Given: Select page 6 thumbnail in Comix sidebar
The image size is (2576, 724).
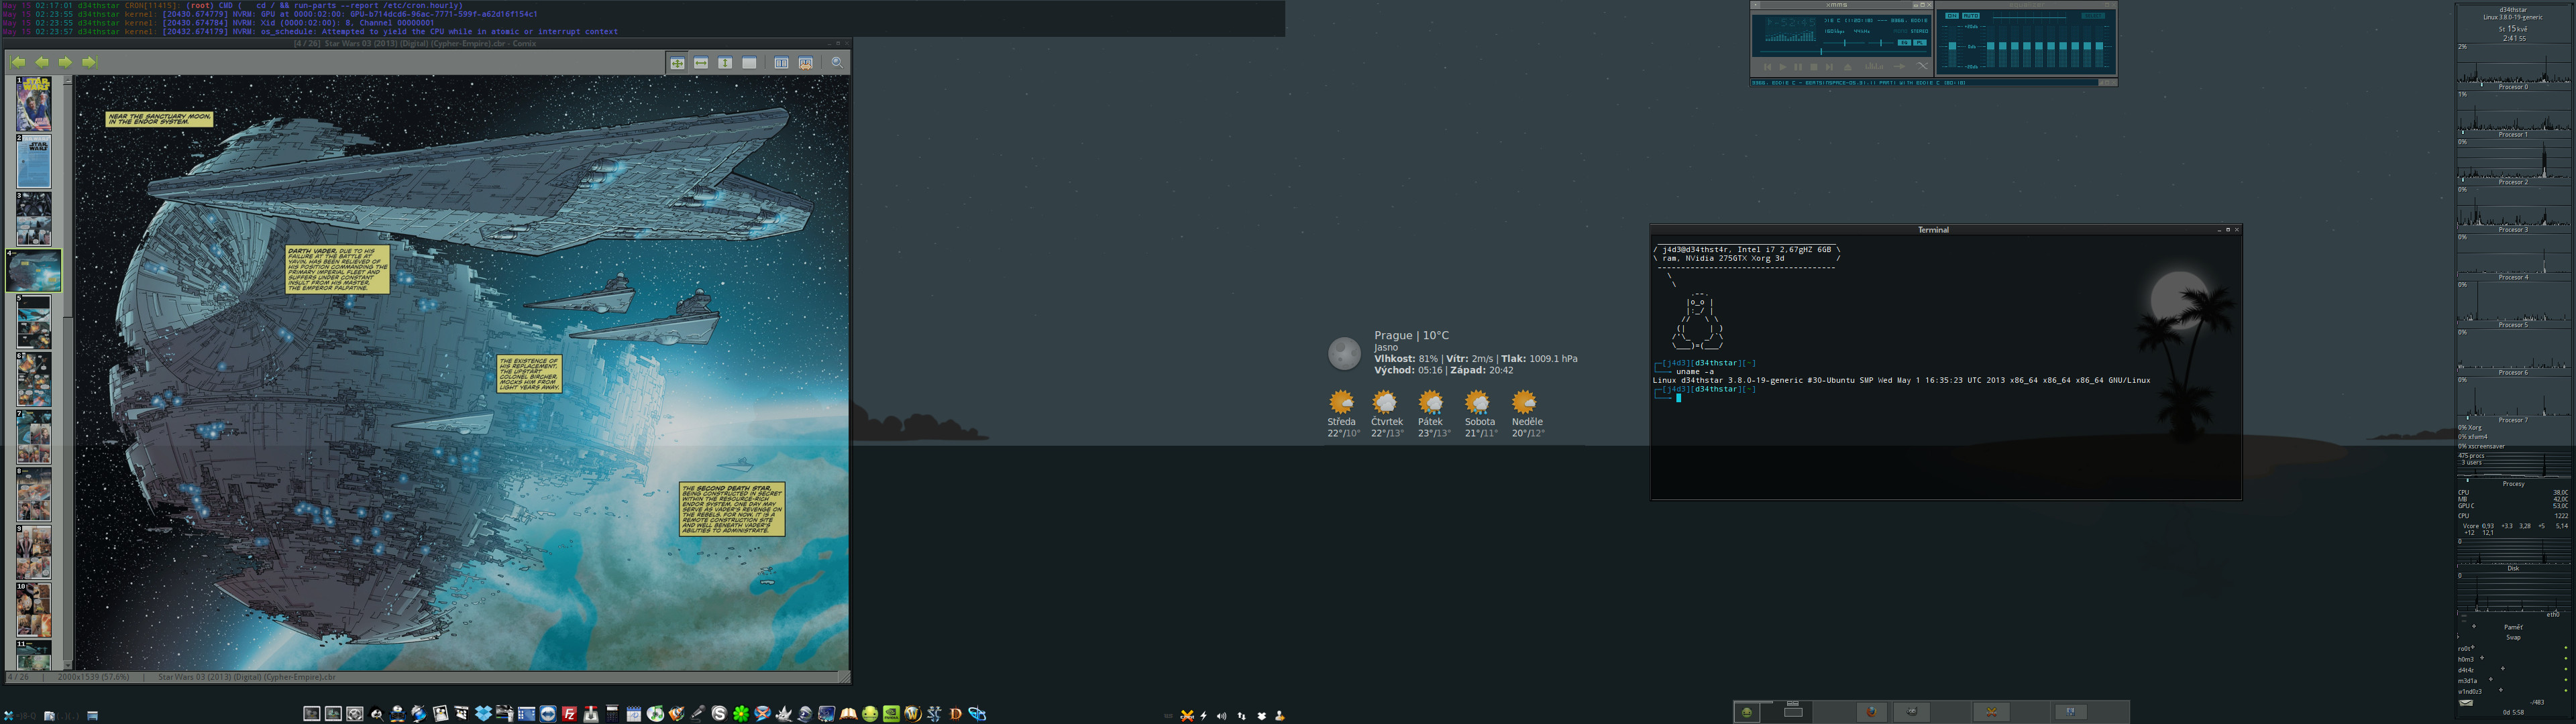Looking at the screenshot, I should click(x=34, y=378).
